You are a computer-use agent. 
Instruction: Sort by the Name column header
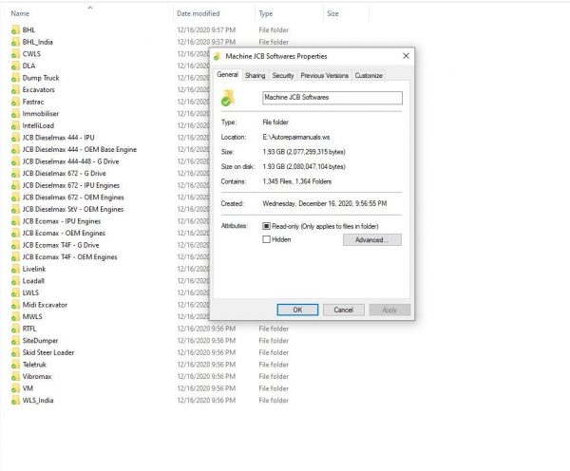(20, 13)
